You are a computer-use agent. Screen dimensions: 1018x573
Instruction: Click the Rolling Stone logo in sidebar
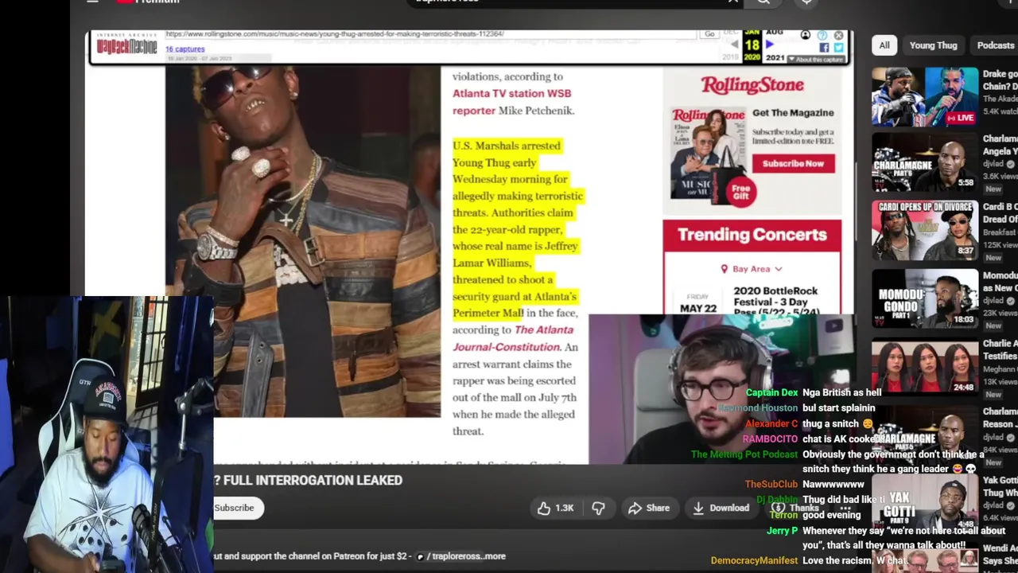pos(752,84)
